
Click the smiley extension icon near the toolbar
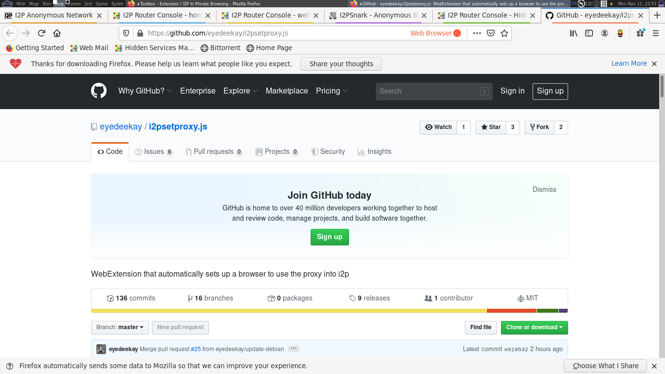click(620, 33)
